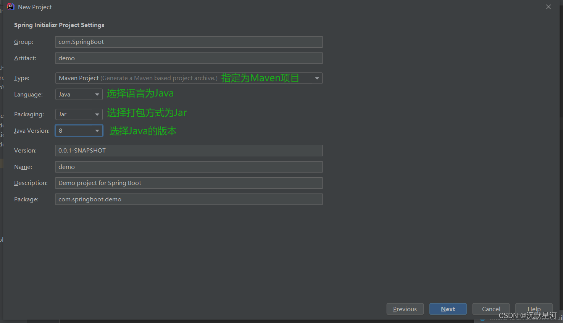Image resolution: width=563 pixels, height=323 pixels.
Task: Click the Version field with 0.0.1-SNAPSHOT
Action: (x=189, y=151)
